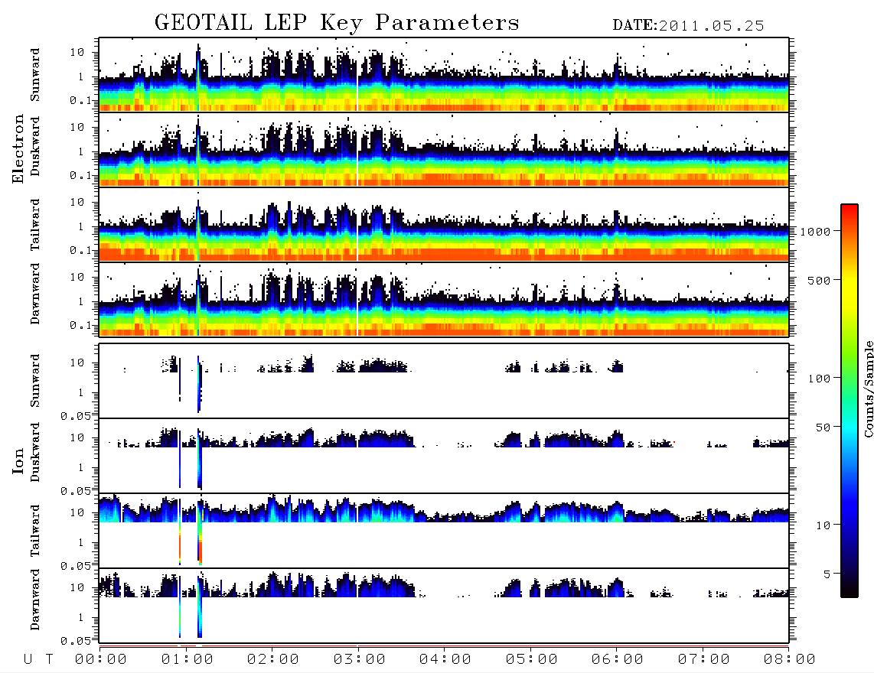Click the vertical rainbow color bar
Screen dimensions: 874x673
pyautogui.click(x=850, y=401)
